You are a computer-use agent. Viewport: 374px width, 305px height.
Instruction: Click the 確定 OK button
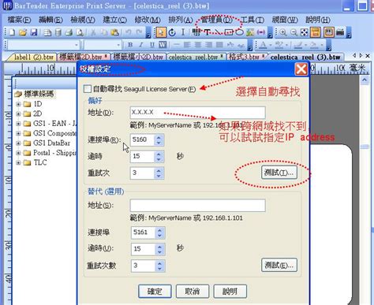point(155,292)
